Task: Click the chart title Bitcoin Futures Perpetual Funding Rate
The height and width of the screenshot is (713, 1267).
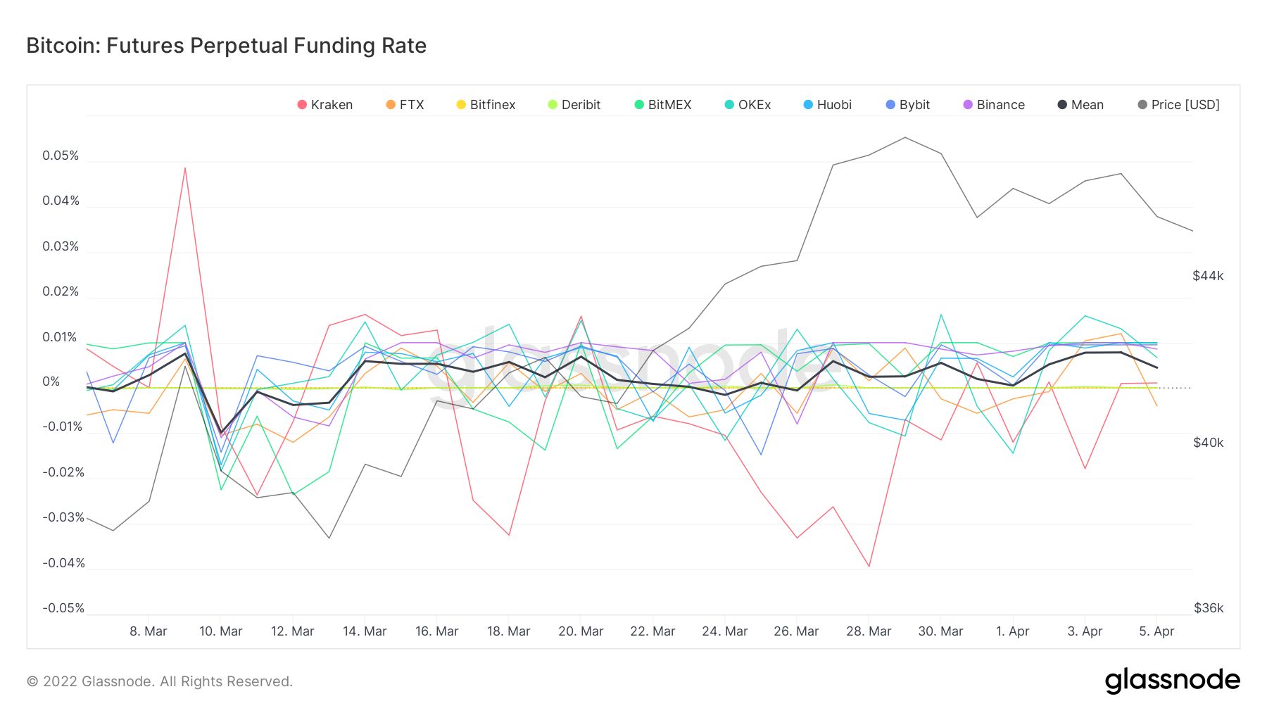Action: click(226, 46)
